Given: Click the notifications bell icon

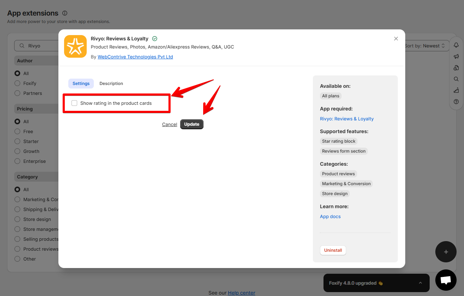Looking at the screenshot, I should 456,45.
